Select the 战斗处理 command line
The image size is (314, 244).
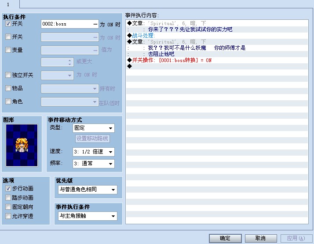217,36
